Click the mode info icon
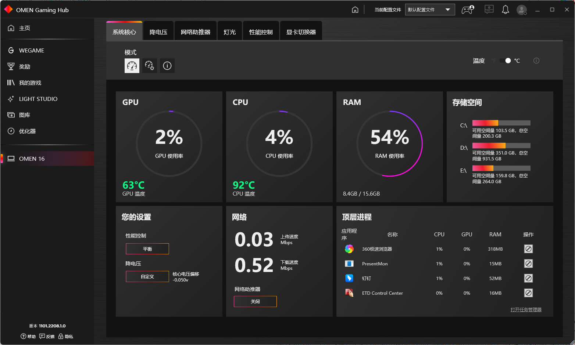575x345 pixels. (167, 66)
